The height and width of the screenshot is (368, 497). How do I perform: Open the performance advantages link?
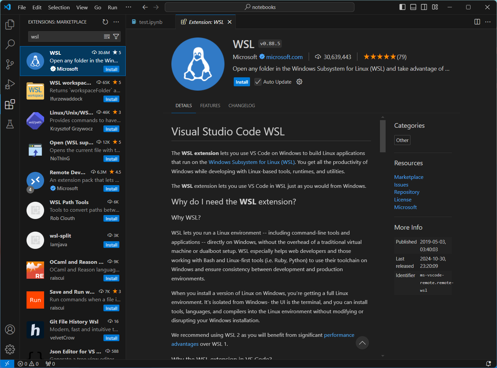[263, 339]
